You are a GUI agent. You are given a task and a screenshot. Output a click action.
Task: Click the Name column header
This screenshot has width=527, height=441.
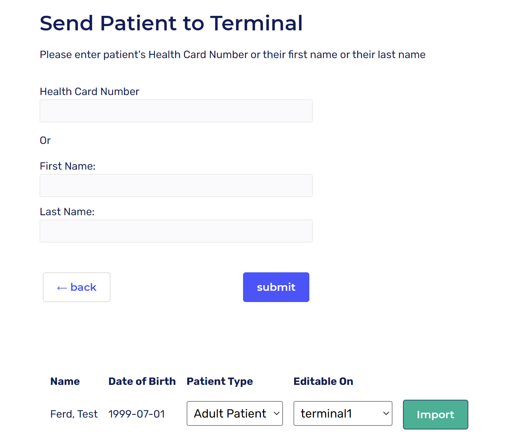click(65, 381)
